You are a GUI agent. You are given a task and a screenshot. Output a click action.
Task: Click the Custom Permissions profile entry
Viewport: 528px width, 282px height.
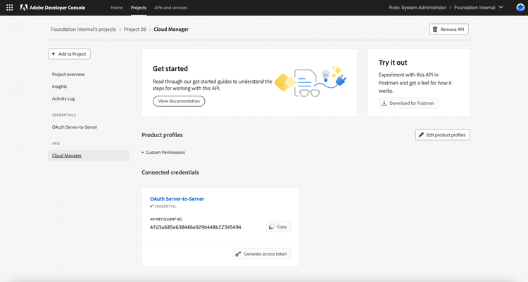[x=165, y=153]
